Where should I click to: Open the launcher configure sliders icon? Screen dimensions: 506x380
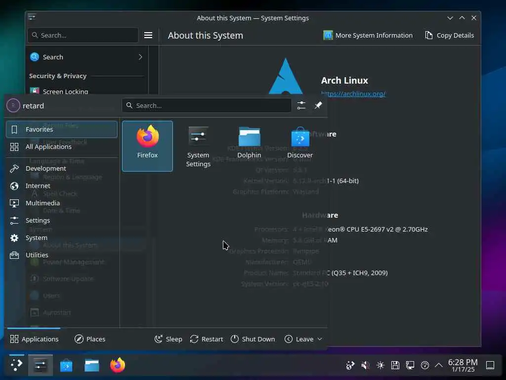click(301, 105)
